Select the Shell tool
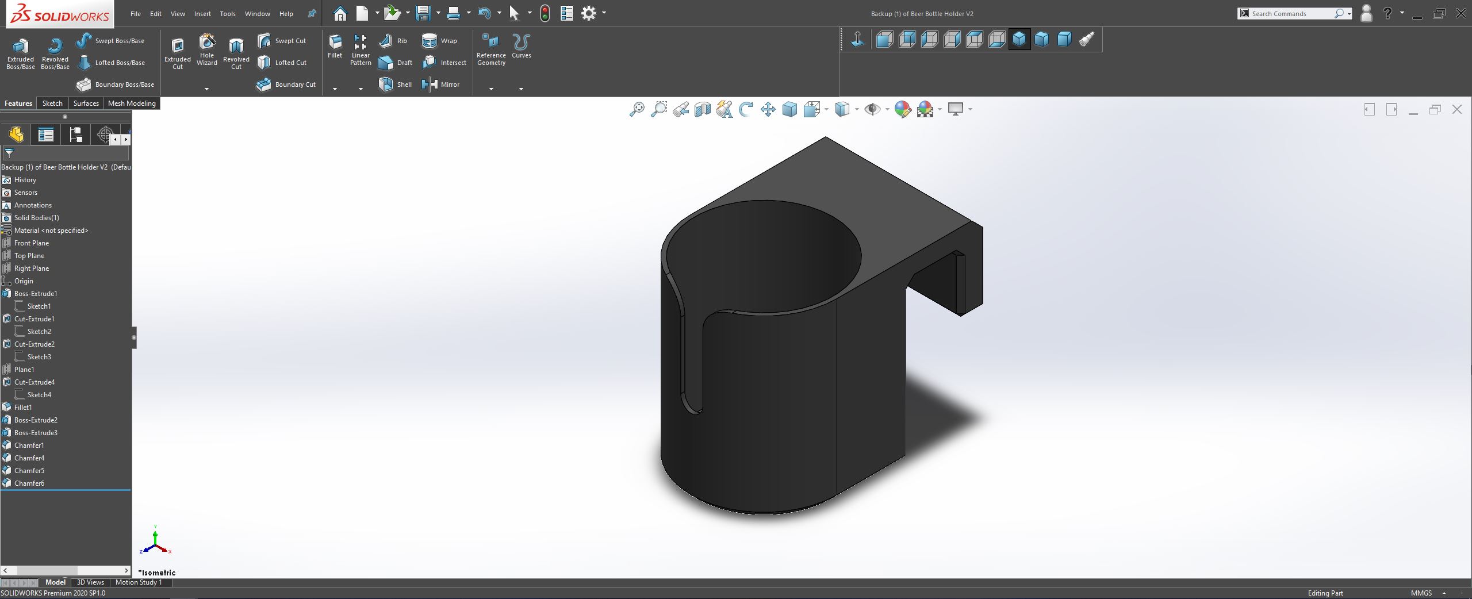1472x599 pixels. point(394,85)
